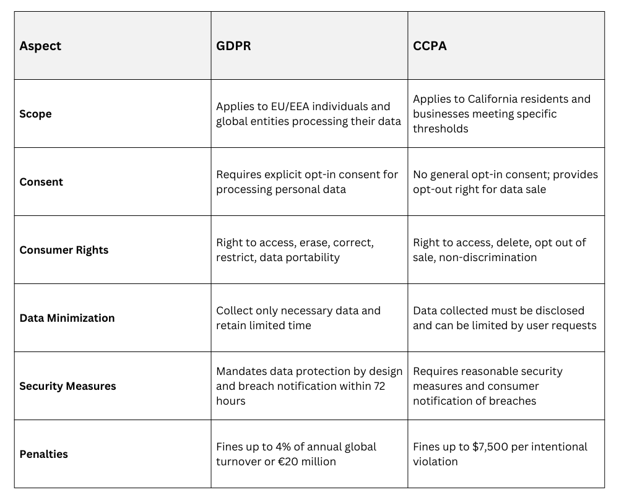Click the Aspect column header

(40, 46)
